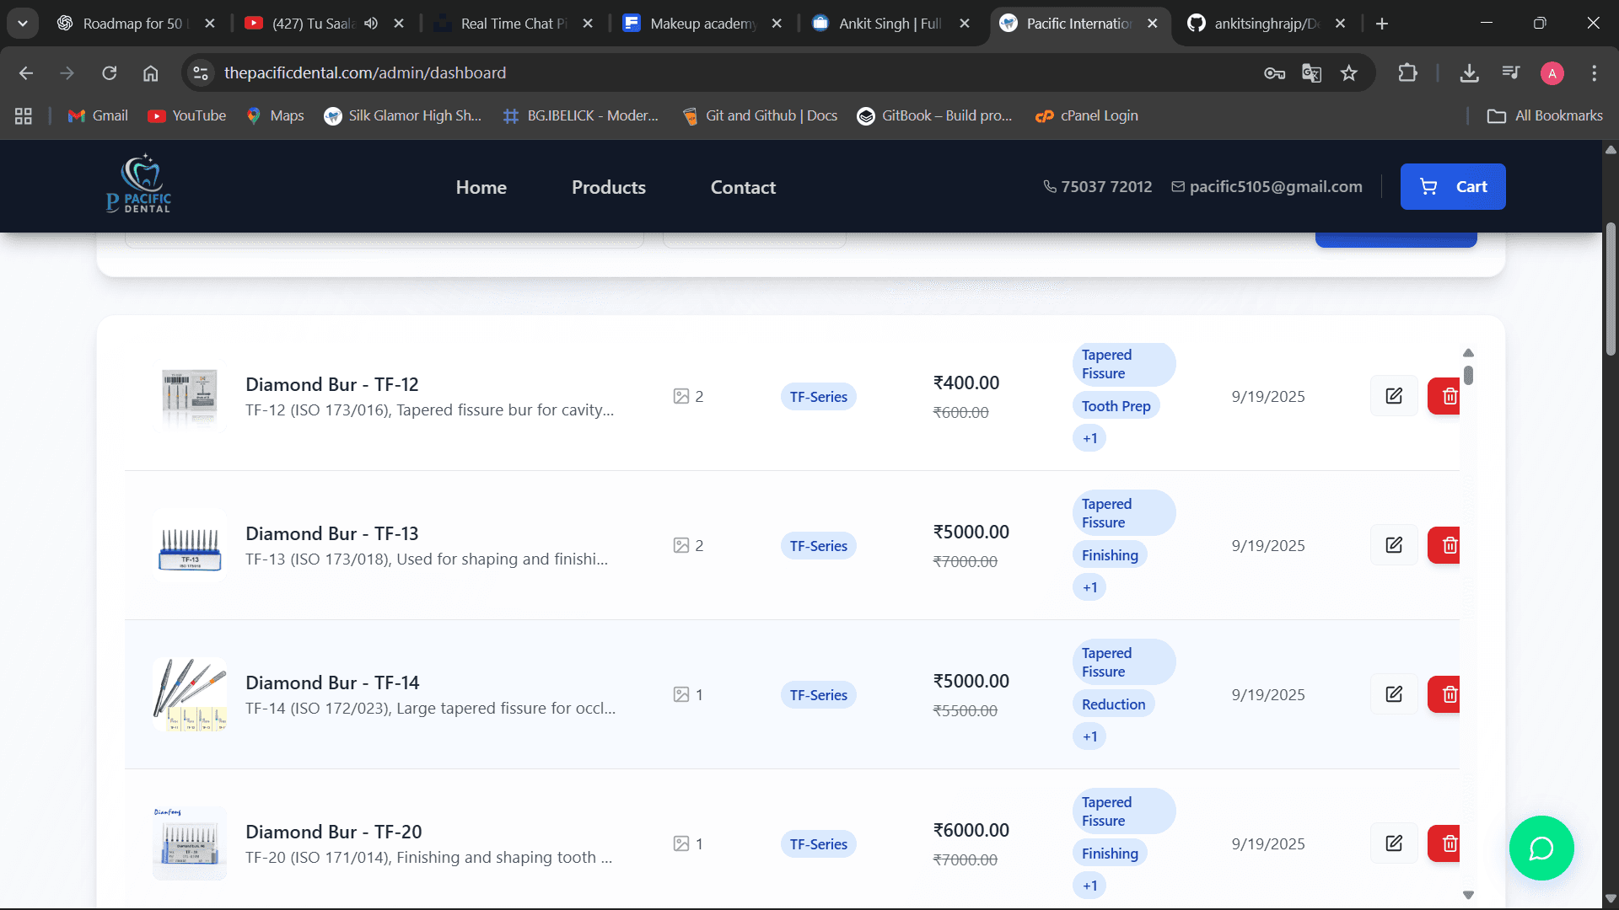This screenshot has width=1619, height=910.
Task: Click the pacific5105@gmail.com email link
Action: click(x=1274, y=186)
